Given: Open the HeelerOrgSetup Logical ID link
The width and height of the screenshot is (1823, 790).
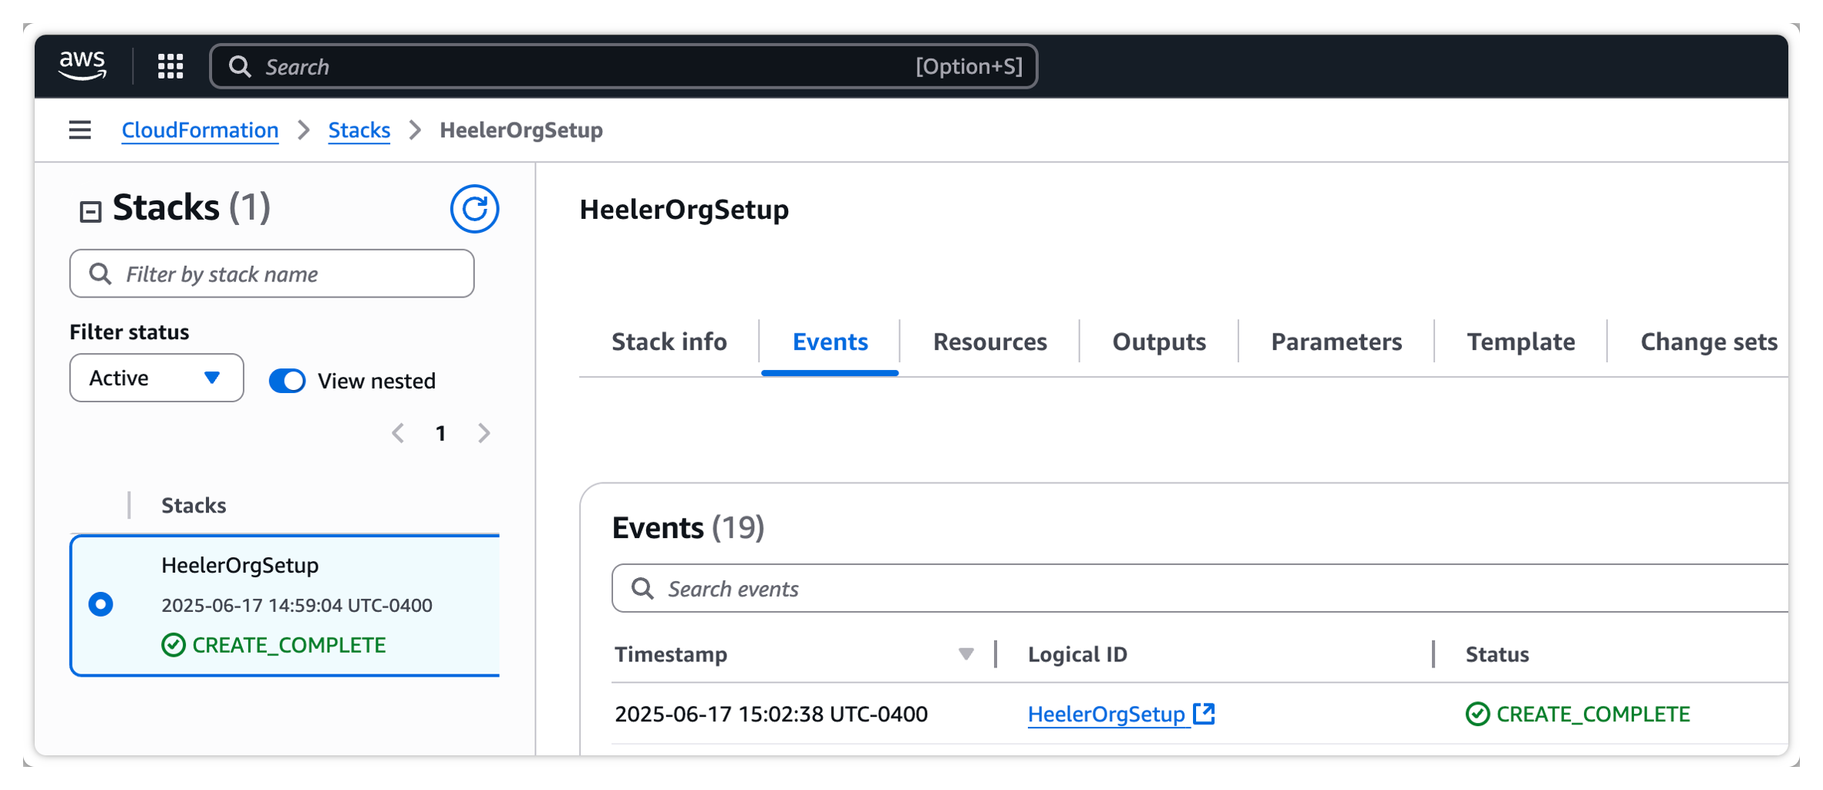Looking at the screenshot, I should [x=1106, y=714].
